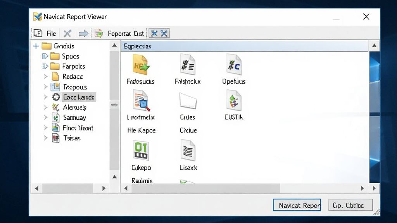Open the File menu
Image resolution: width=397 pixels, height=223 pixels.
tap(51, 33)
